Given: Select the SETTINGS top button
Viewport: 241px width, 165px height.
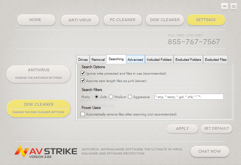Looking at the screenshot, I should tap(206, 20).
